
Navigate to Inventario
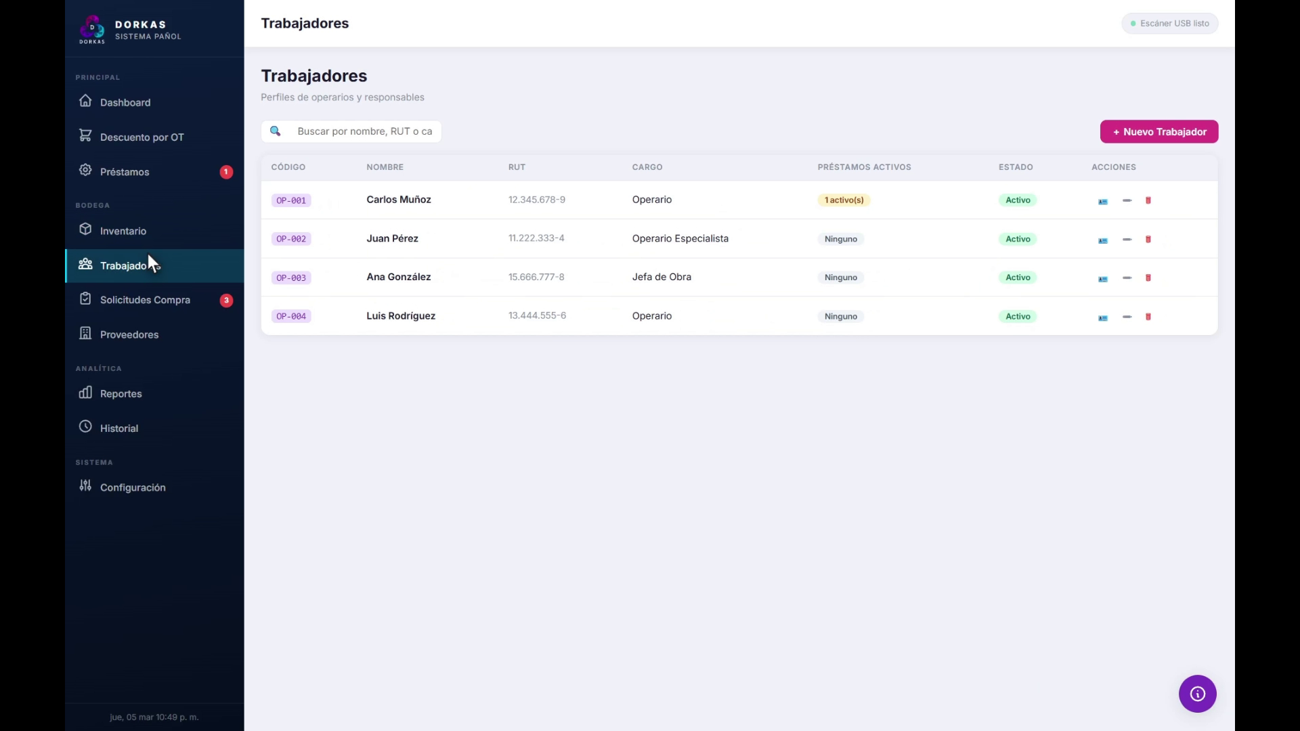tap(123, 231)
